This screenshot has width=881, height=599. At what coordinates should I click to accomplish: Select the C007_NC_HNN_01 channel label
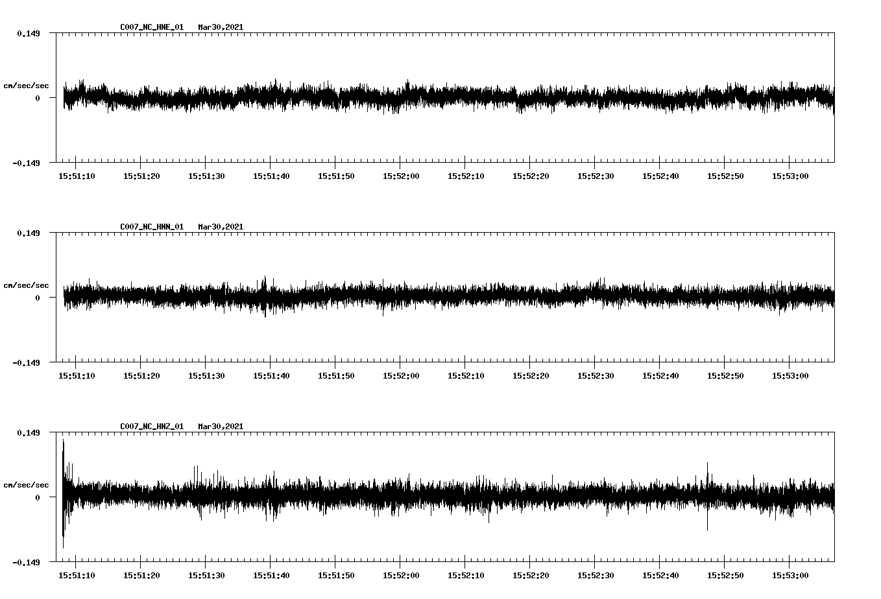[x=151, y=226]
